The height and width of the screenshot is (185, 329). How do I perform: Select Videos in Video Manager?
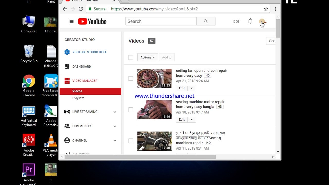(x=90, y=91)
